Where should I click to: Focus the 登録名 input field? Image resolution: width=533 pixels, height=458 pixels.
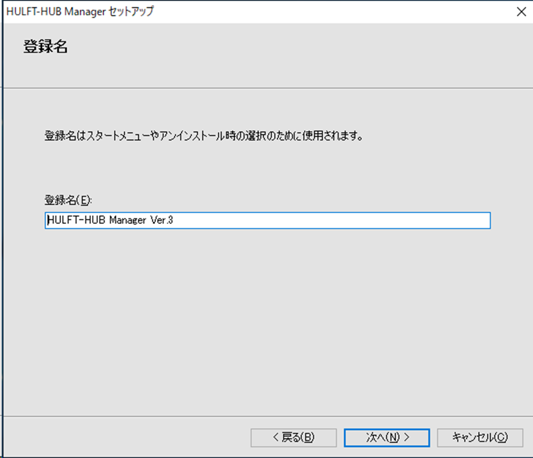click(267, 221)
